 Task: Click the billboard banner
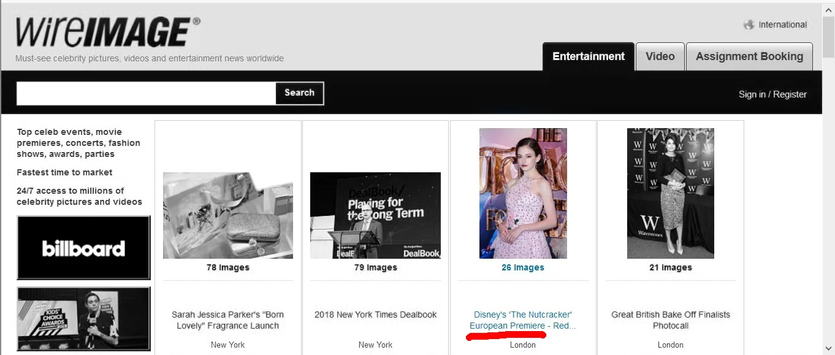[x=83, y=248]
